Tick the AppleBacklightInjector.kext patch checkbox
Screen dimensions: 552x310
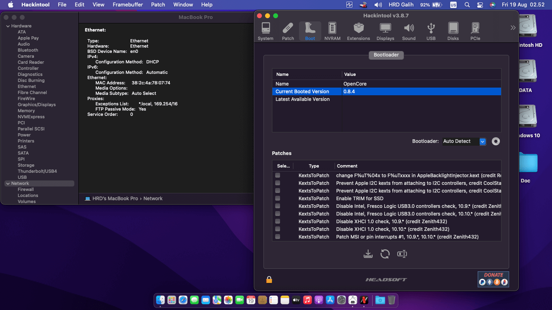point(278,176)
